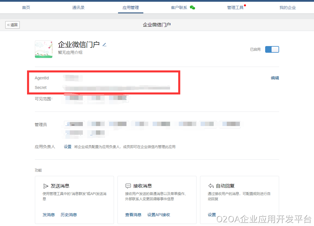
Task: Click the 编辑 link for AgentId
Action: [275, 78]
